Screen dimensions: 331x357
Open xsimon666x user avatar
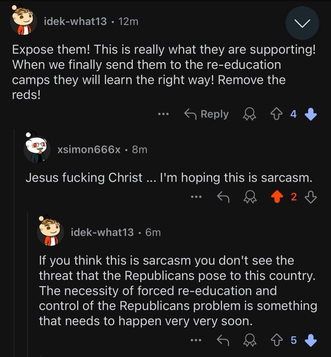tap(37, 148)
